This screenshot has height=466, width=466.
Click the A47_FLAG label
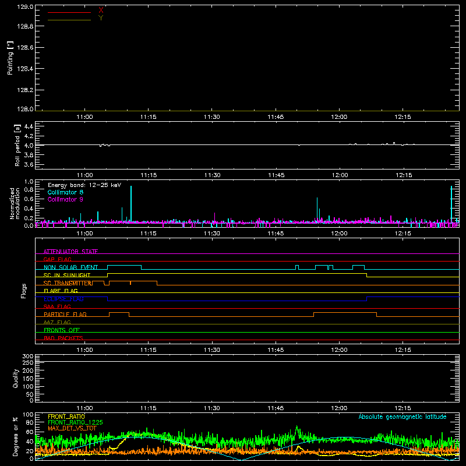57,322
